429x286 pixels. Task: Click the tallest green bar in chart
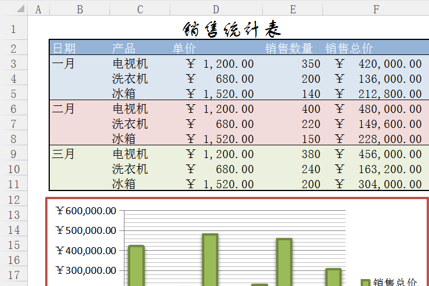click(x=210, y=259)
